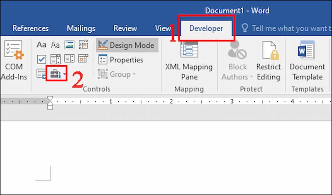Click the Templates group label
Image resolution: width=332 pixels, height=195 pixels.
point(308,89)
